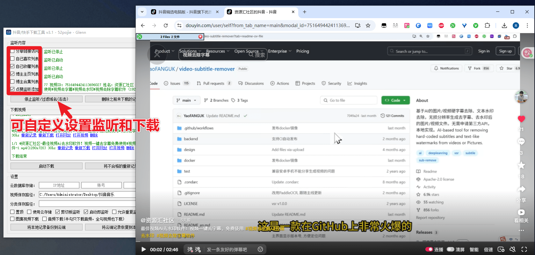This screenshot has width=535, height=255.
Task: Check the 博主合集列表 checkbox
Action: (12, 82)
